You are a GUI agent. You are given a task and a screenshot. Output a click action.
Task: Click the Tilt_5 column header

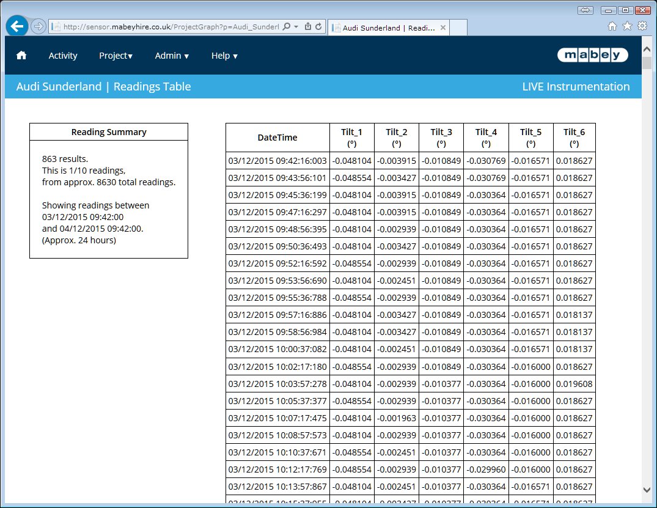point(531,138)
